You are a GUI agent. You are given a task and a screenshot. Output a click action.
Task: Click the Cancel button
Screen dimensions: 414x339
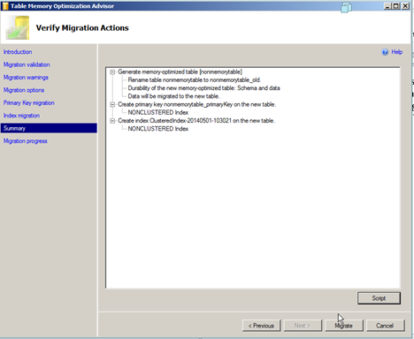click(385, 326)
